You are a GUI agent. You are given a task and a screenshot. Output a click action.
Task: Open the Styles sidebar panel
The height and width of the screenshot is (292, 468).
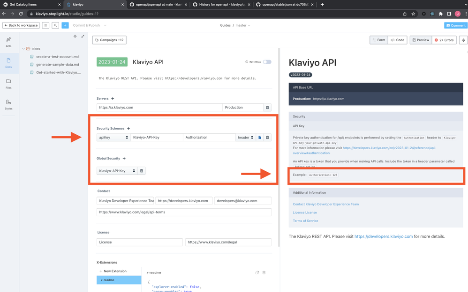8,104
